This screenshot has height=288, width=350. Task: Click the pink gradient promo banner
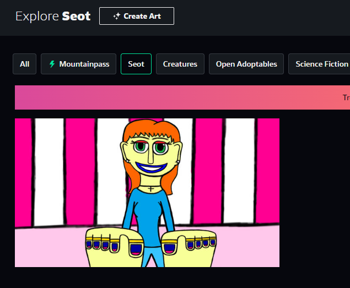pyautogui.click(x=182, y=97)
